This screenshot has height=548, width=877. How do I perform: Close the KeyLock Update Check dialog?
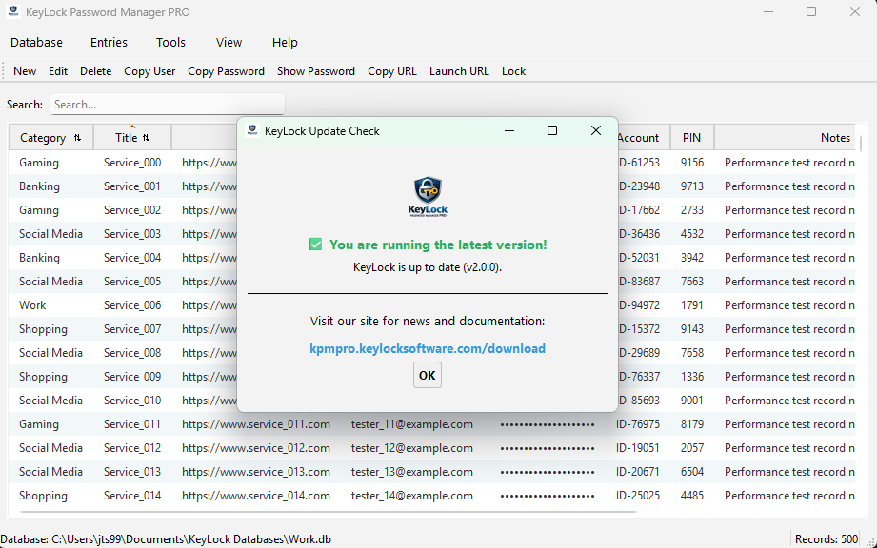tap(596, 130)
